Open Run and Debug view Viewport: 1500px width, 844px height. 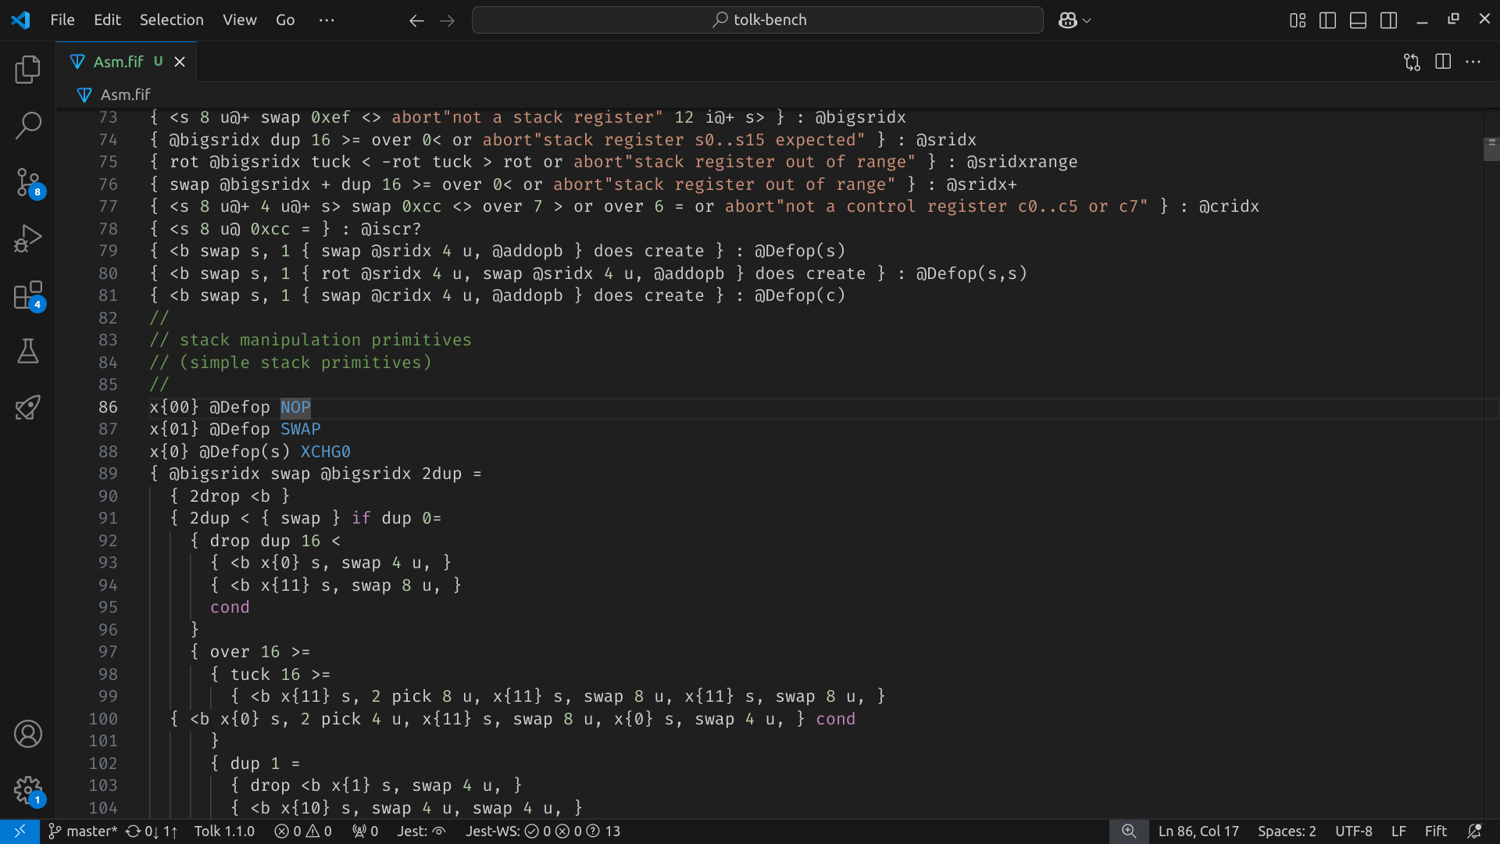point(28,238)
